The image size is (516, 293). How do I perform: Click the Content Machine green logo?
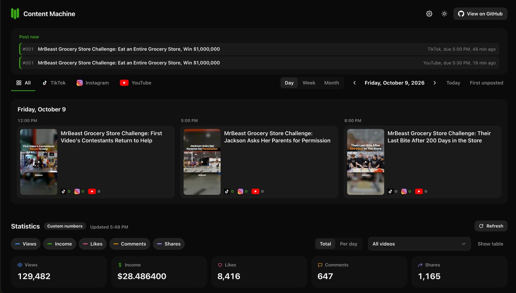(x=15, y=14)
